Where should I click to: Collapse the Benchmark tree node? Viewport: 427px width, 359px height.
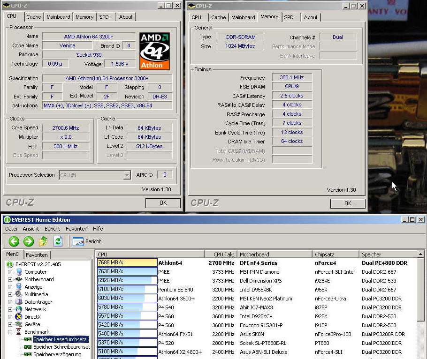point(10,332)
